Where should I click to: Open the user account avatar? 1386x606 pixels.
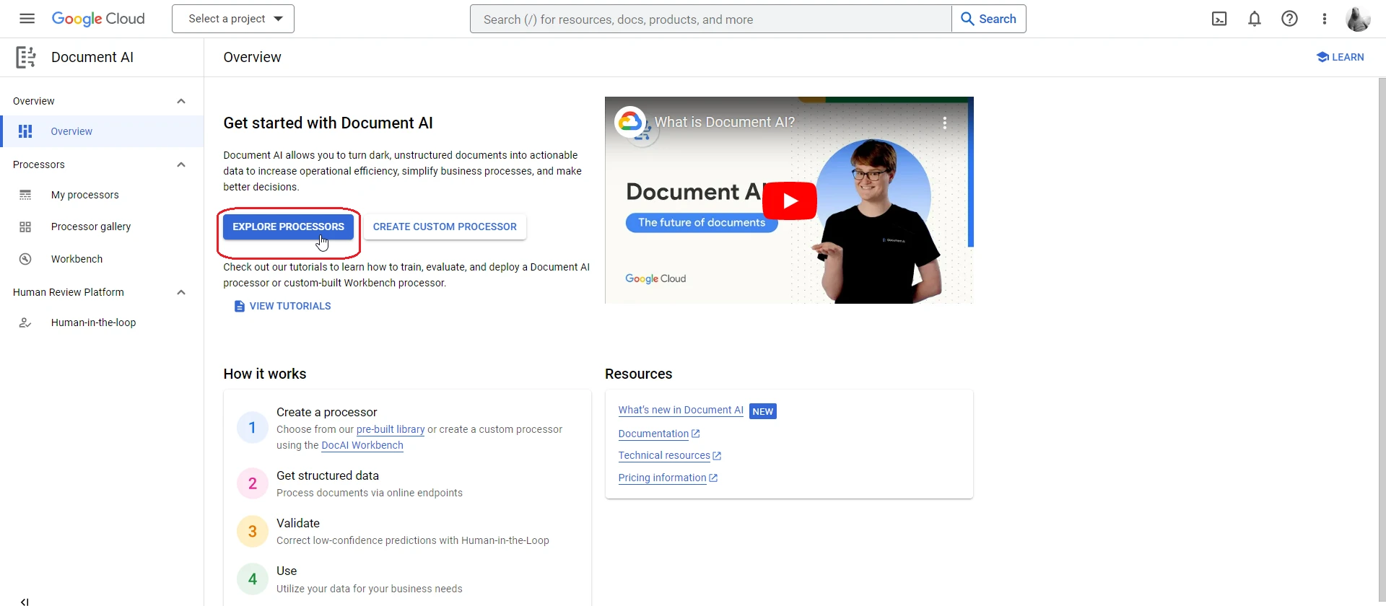(x=1358, y=19)
